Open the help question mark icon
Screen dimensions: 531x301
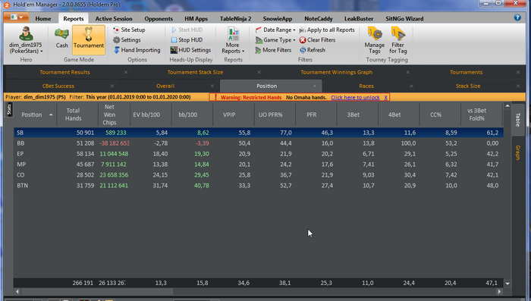click(x=517, y=17)
